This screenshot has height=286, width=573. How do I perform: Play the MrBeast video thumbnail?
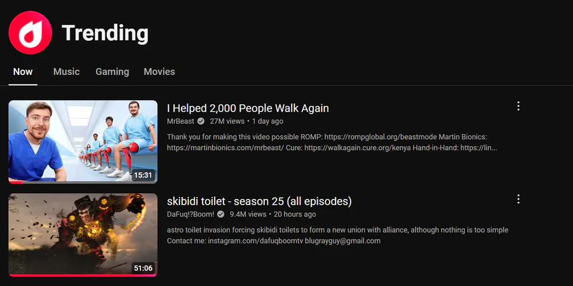[x=83, y=142]
